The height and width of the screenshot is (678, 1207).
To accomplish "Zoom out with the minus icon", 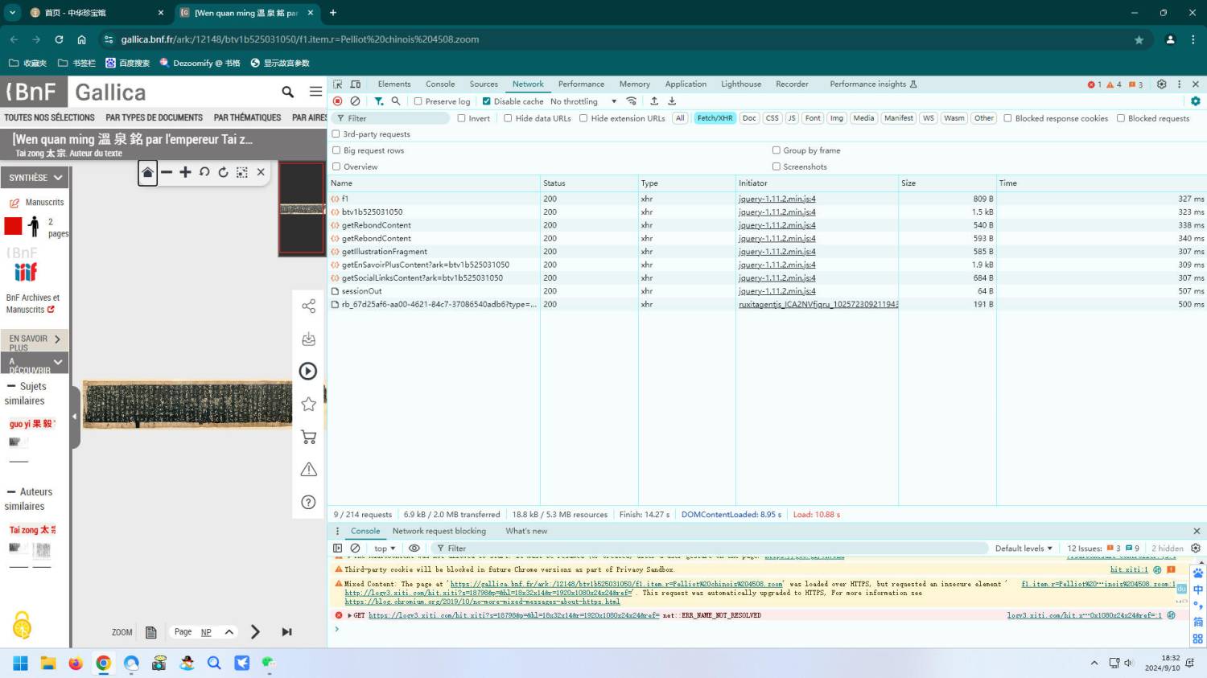I will (x=167, y=172).
